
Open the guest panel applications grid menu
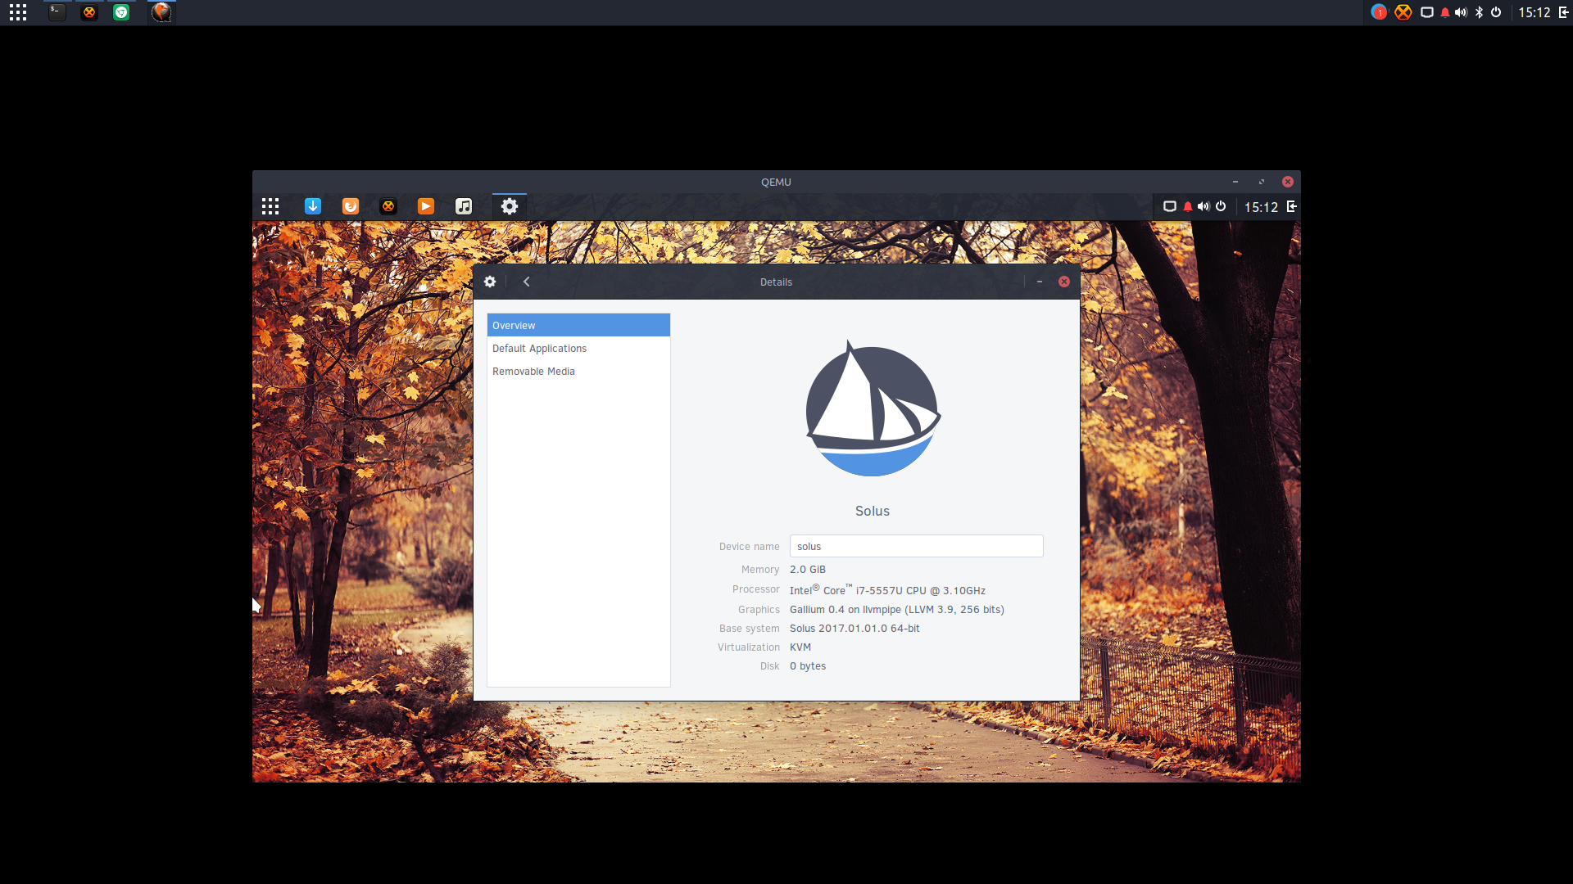coord(270,206)
